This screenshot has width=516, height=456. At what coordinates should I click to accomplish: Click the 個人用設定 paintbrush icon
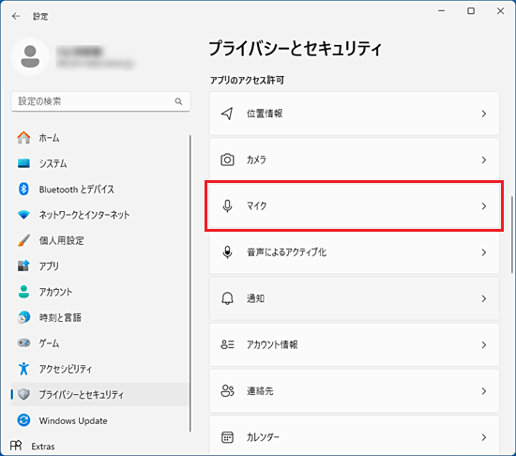(23, 240)
